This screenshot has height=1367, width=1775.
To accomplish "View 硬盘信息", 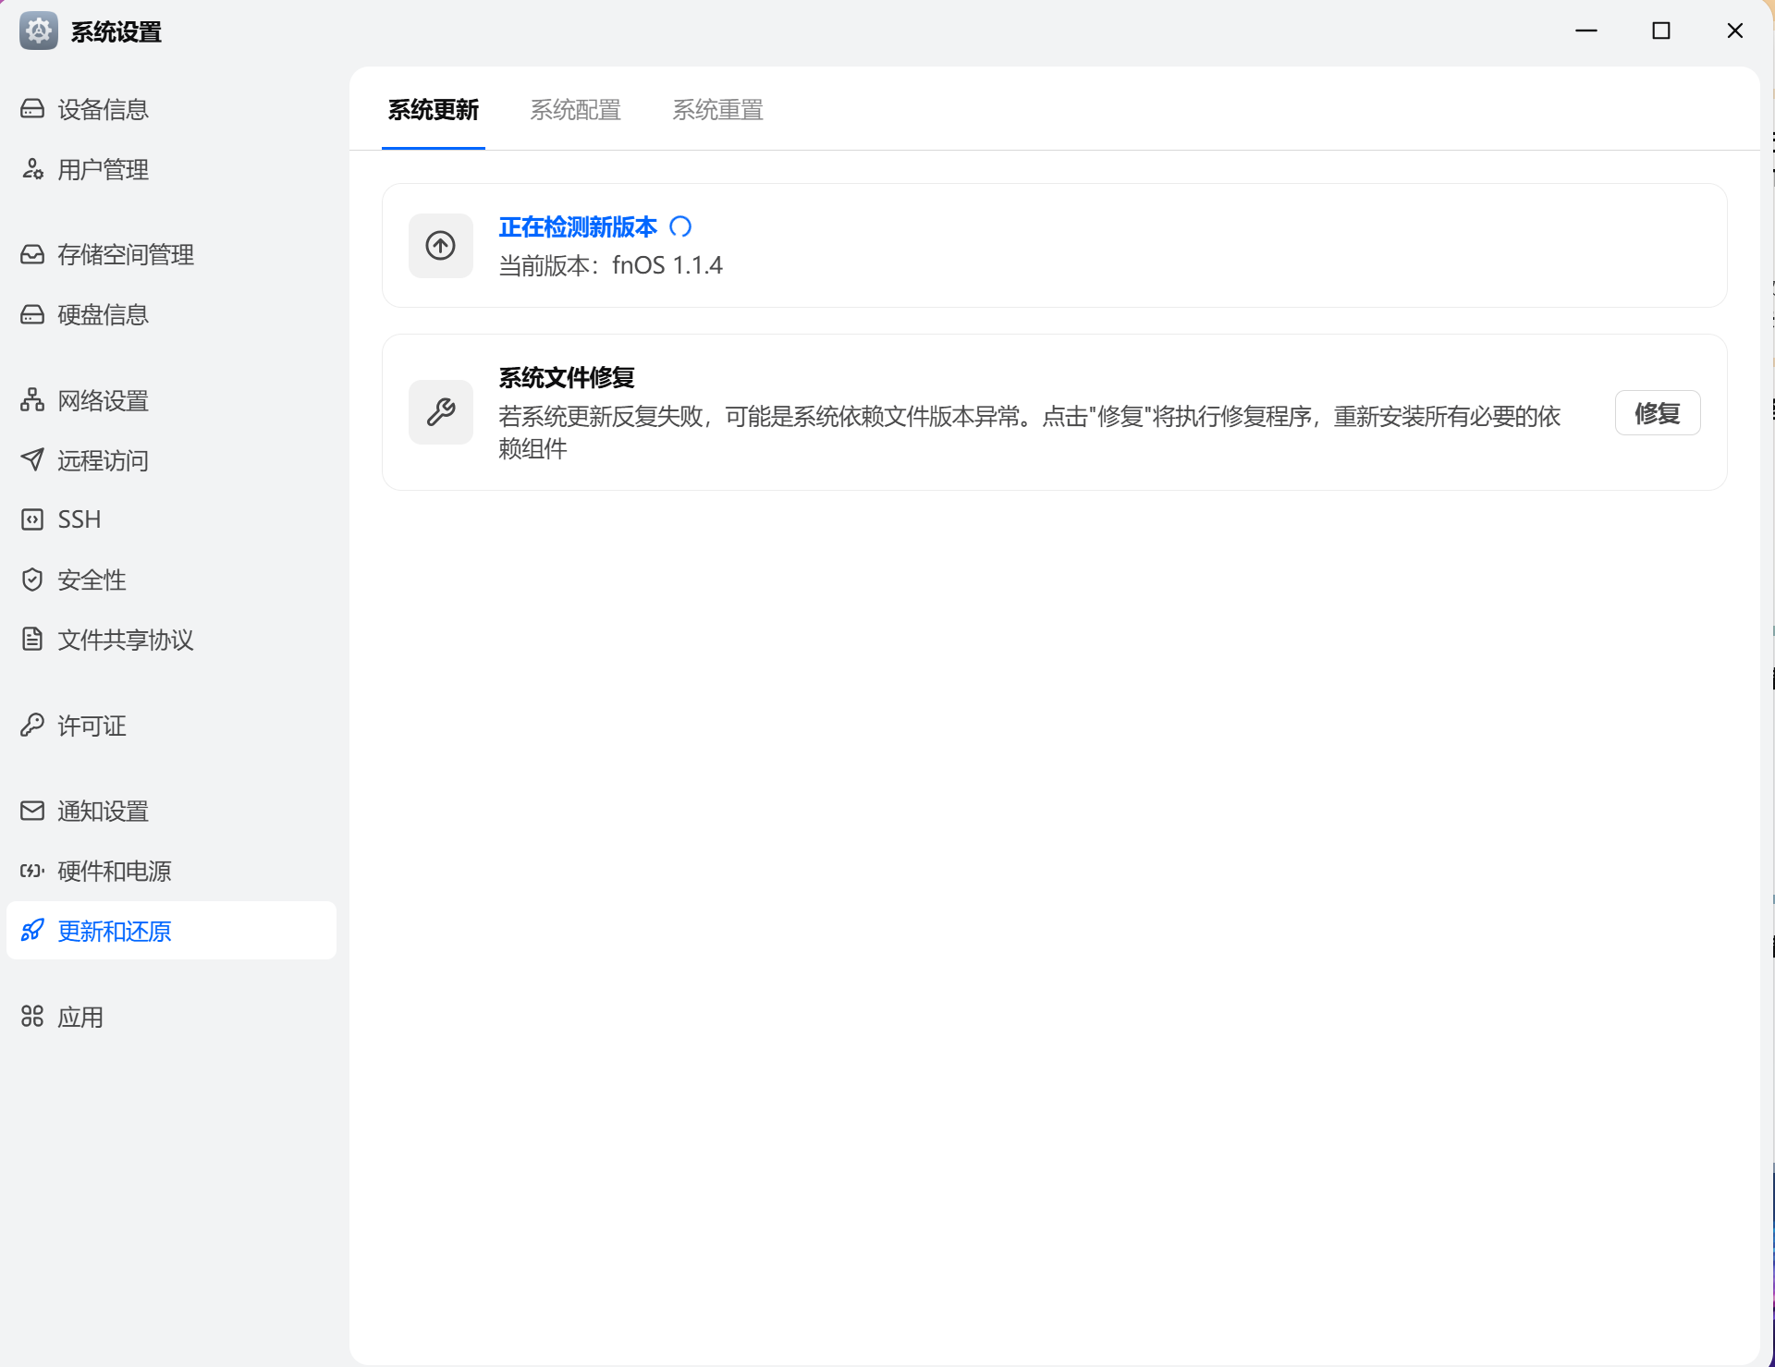I will pos(102,314).
